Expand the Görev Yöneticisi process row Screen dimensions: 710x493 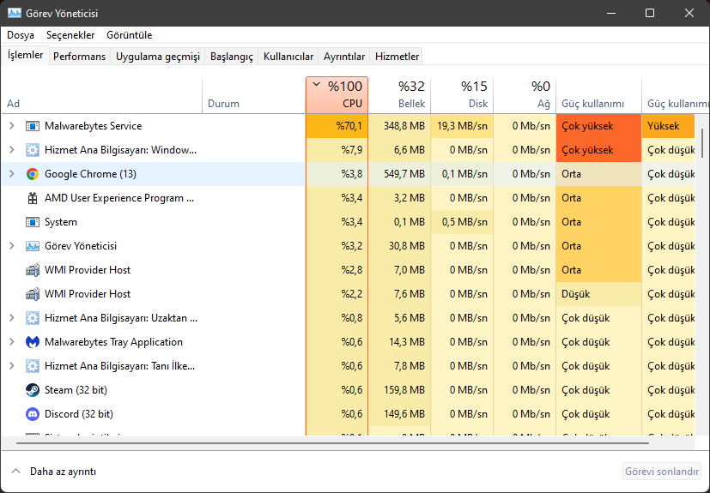click(12, 246)
